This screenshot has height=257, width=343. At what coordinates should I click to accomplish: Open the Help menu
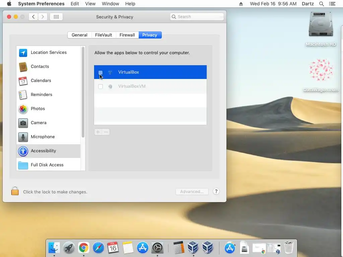pos(130,4)
